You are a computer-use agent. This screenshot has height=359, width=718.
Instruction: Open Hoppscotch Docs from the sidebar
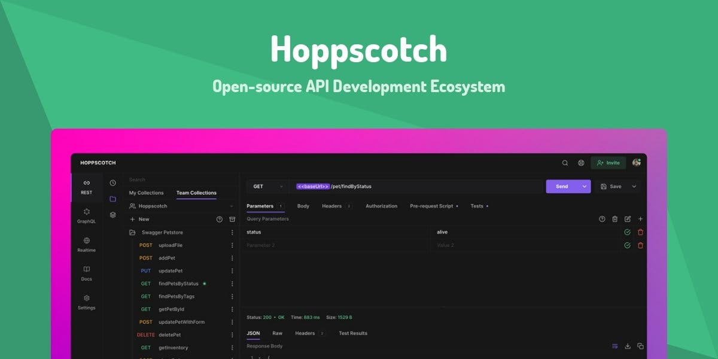[86, 274]
